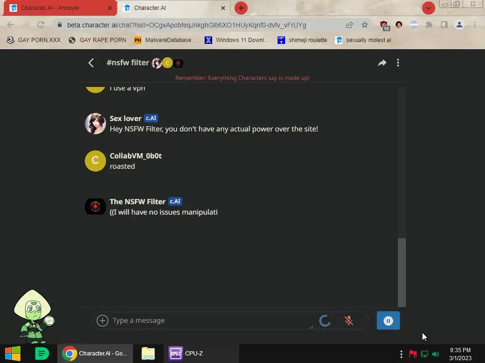The image size is (485, 363).
Task: Open the uBlock extension showing 15
Action: (385, 26)
